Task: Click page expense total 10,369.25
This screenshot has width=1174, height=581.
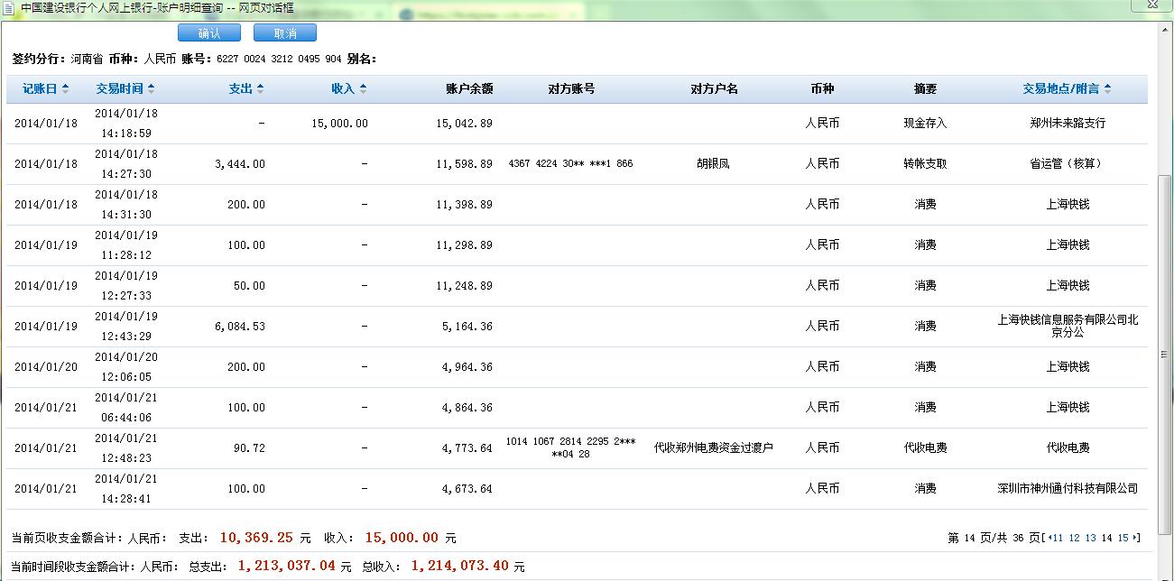Action: click(x=256, y=538)
